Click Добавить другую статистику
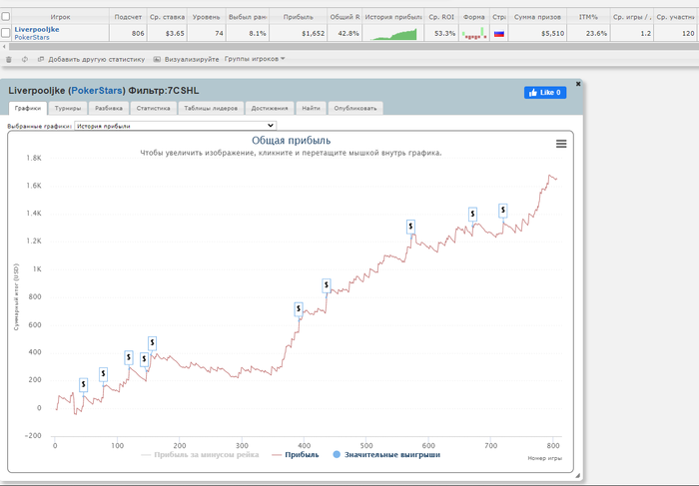 (x=92, y=59)
